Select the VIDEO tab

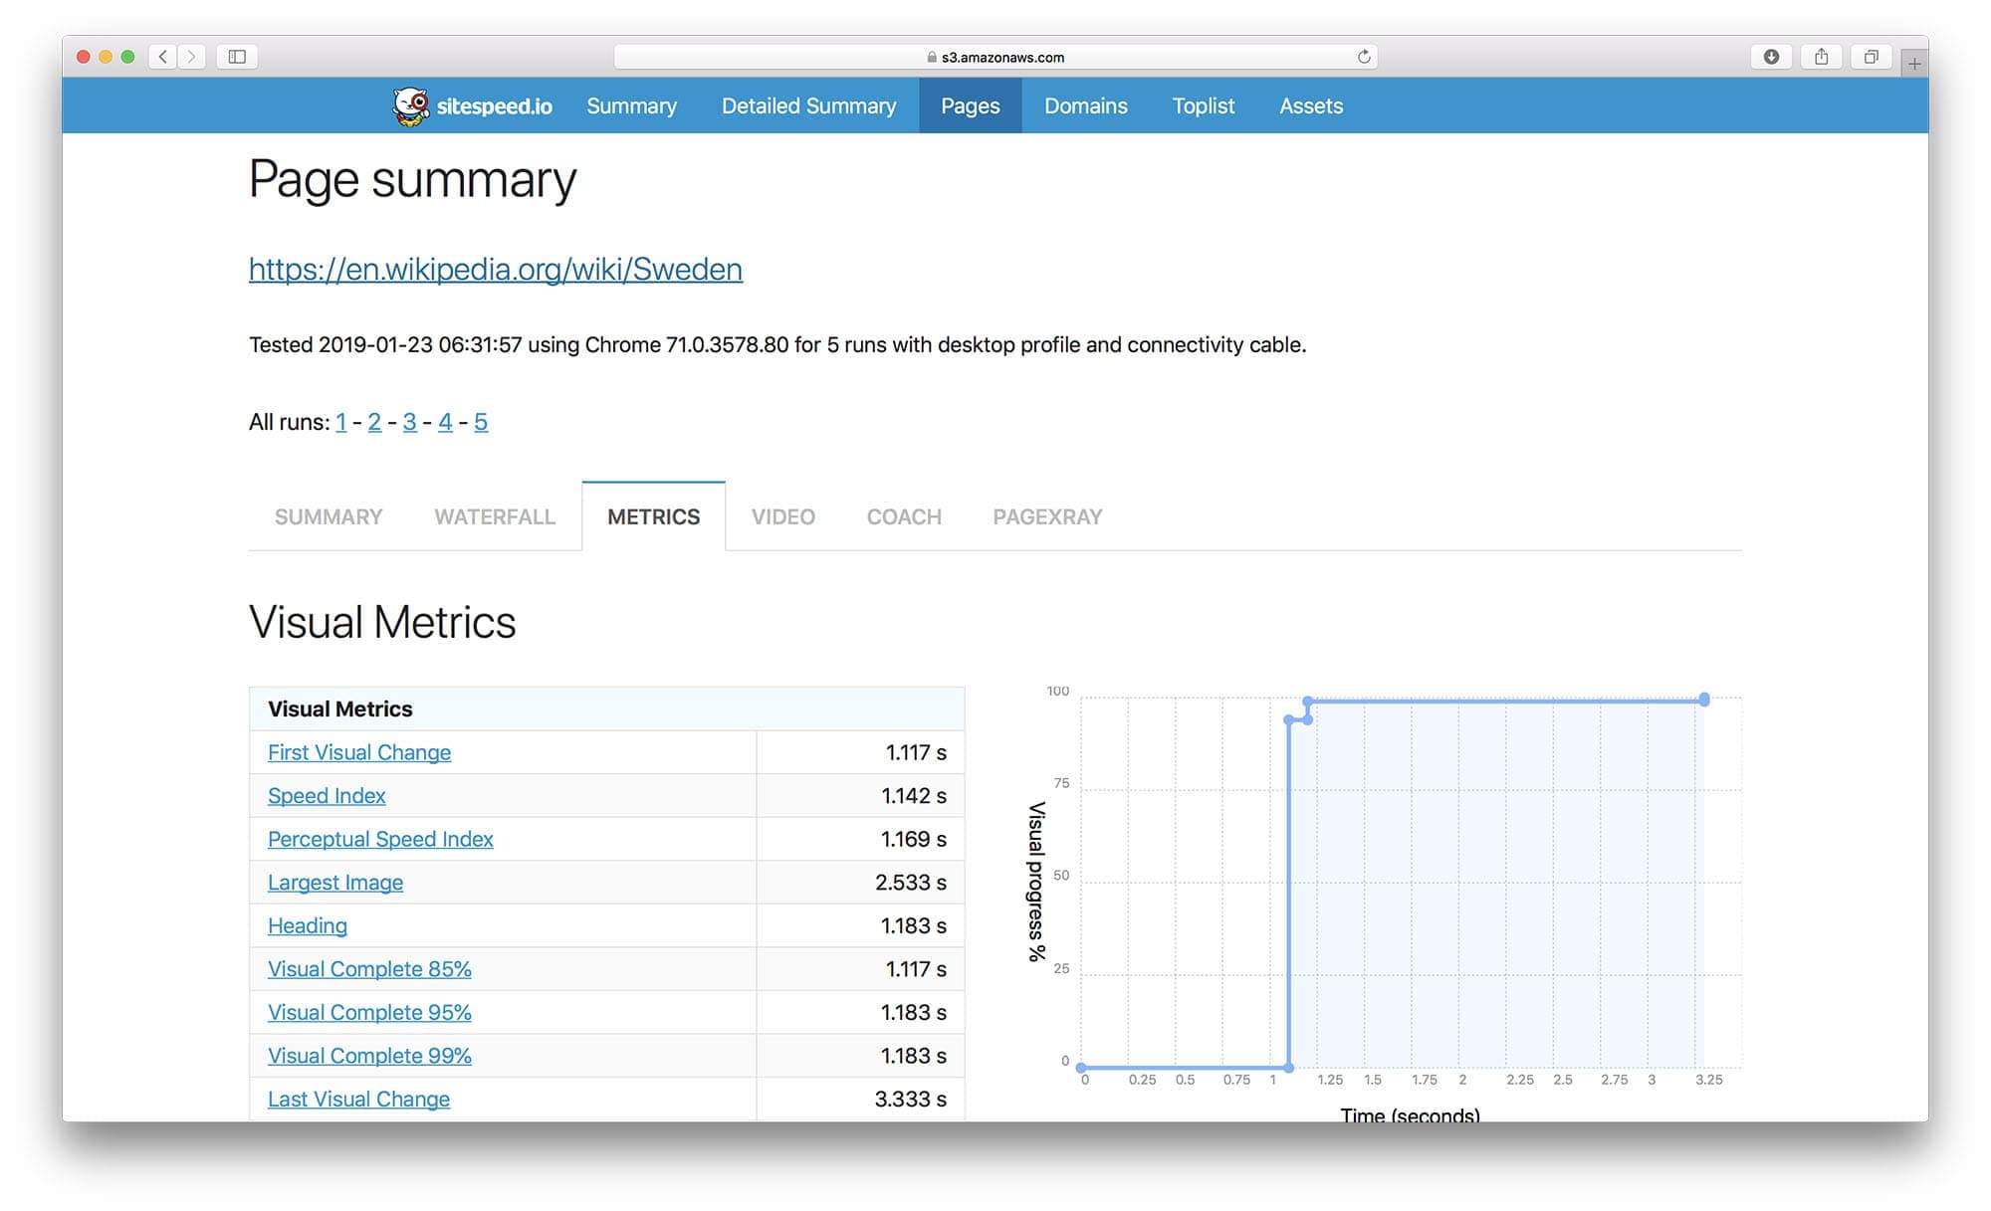[782, 516]
